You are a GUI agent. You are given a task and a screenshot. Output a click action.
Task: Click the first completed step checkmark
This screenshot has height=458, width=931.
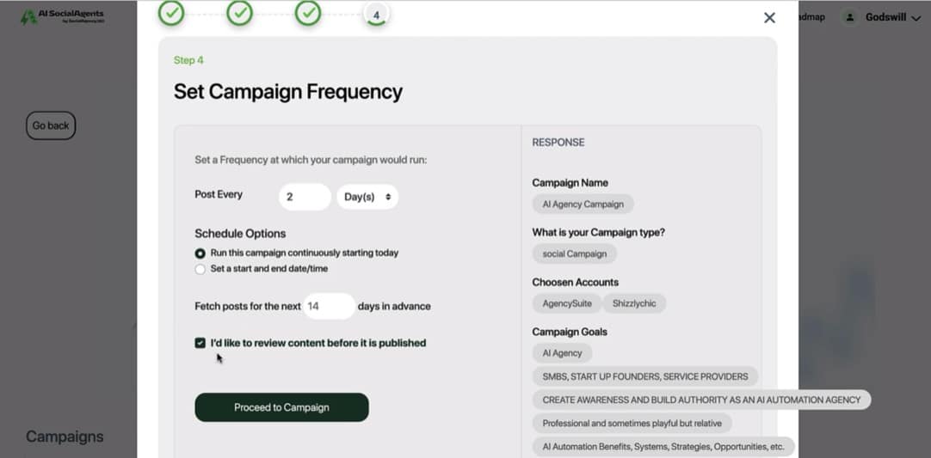tap(171, 13)
